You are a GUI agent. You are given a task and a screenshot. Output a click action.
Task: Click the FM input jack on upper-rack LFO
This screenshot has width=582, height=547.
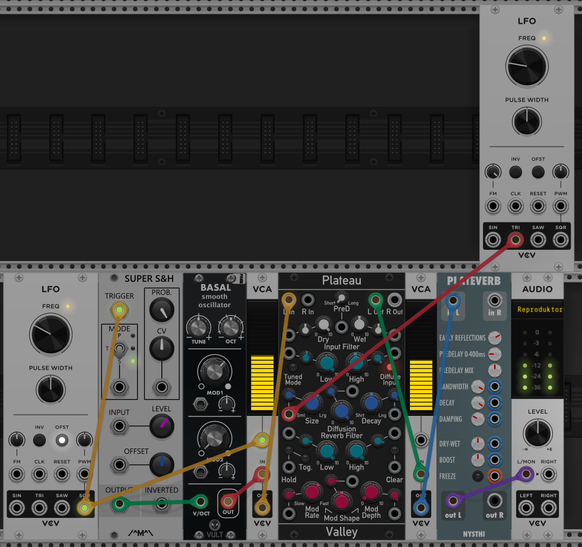pyautogui.click(x=493, y=206)
